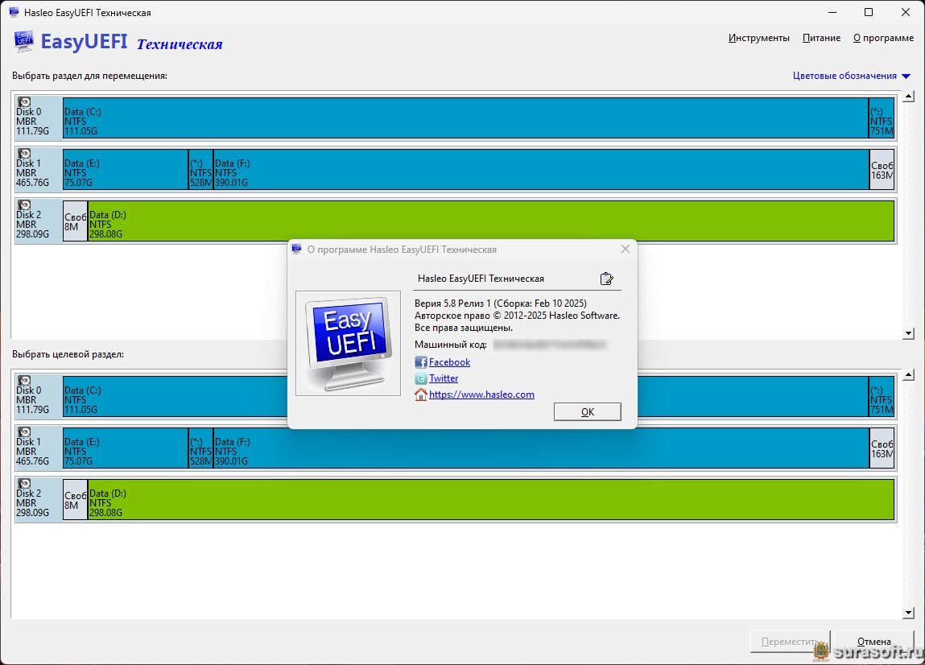Select green Data (D:) partition in source list
Viewport: 925px width, 665px height.
click(491, 221)
